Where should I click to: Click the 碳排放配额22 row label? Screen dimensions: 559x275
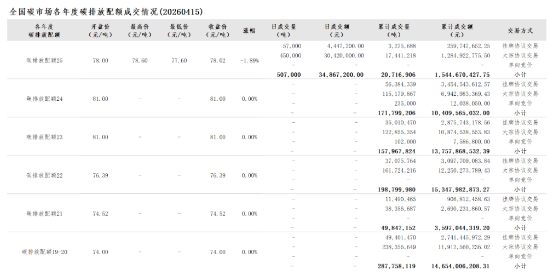(45, 175)
